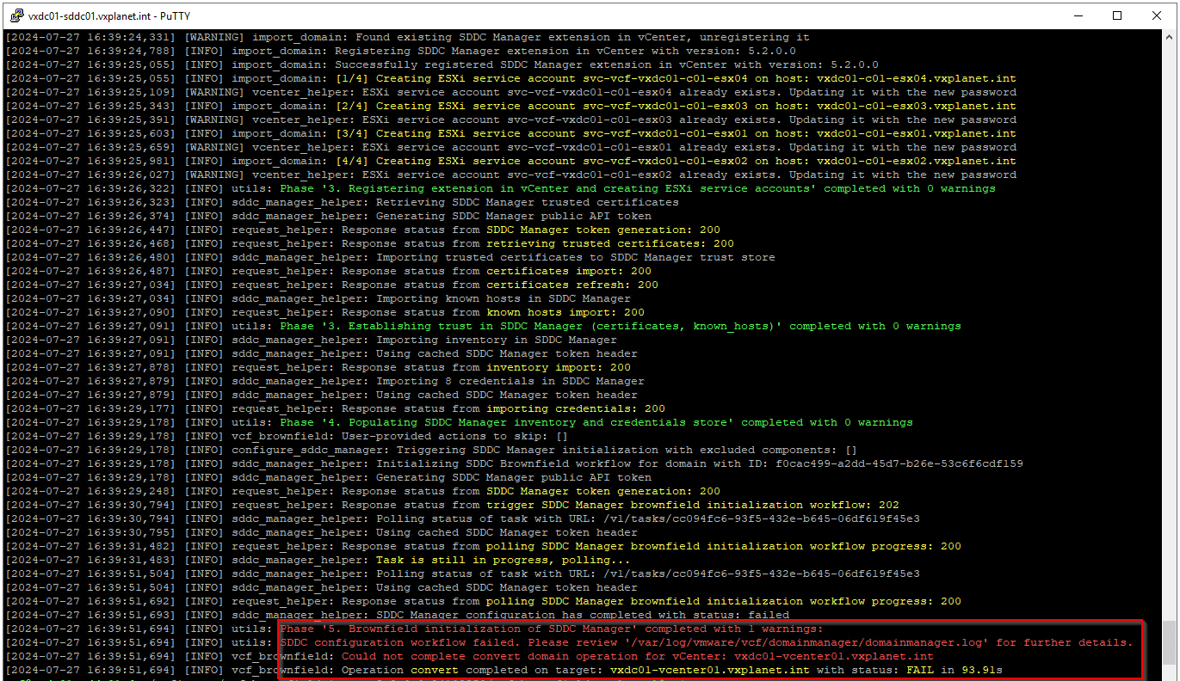This screenshot has width=1180, height=681.
Task: Close the PuTTY session window
Action: (x=1157, y=15)
